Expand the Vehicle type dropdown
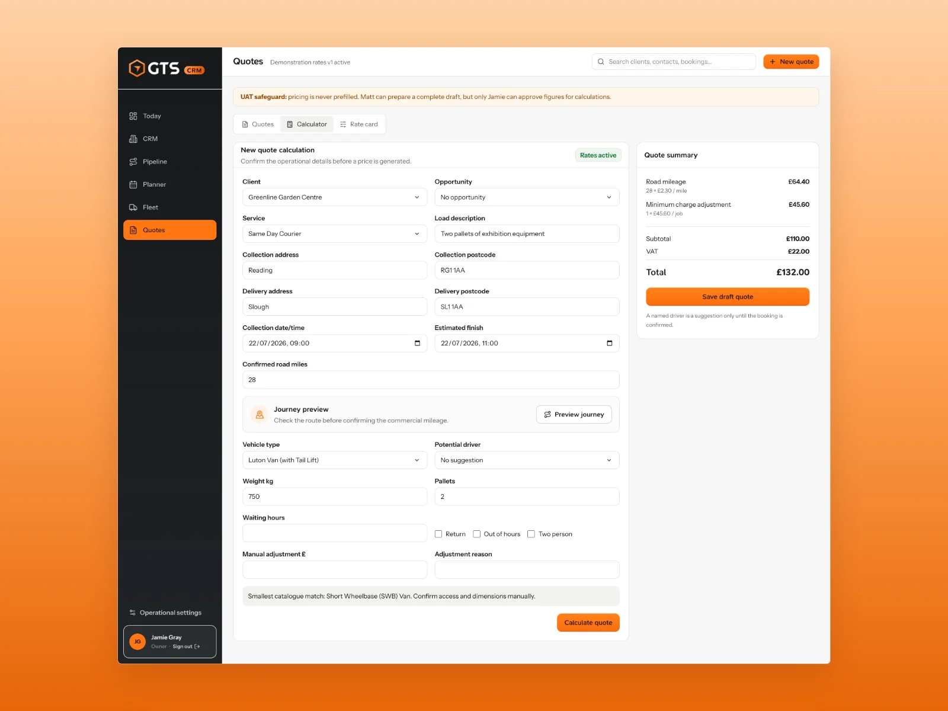948x711 pixels. [335, 460]
